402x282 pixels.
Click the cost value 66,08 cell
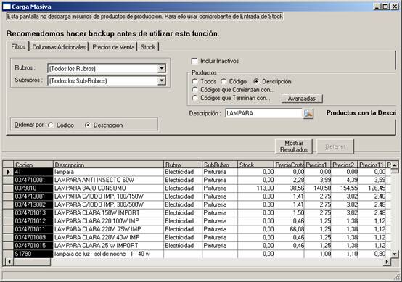pos(289,229)
